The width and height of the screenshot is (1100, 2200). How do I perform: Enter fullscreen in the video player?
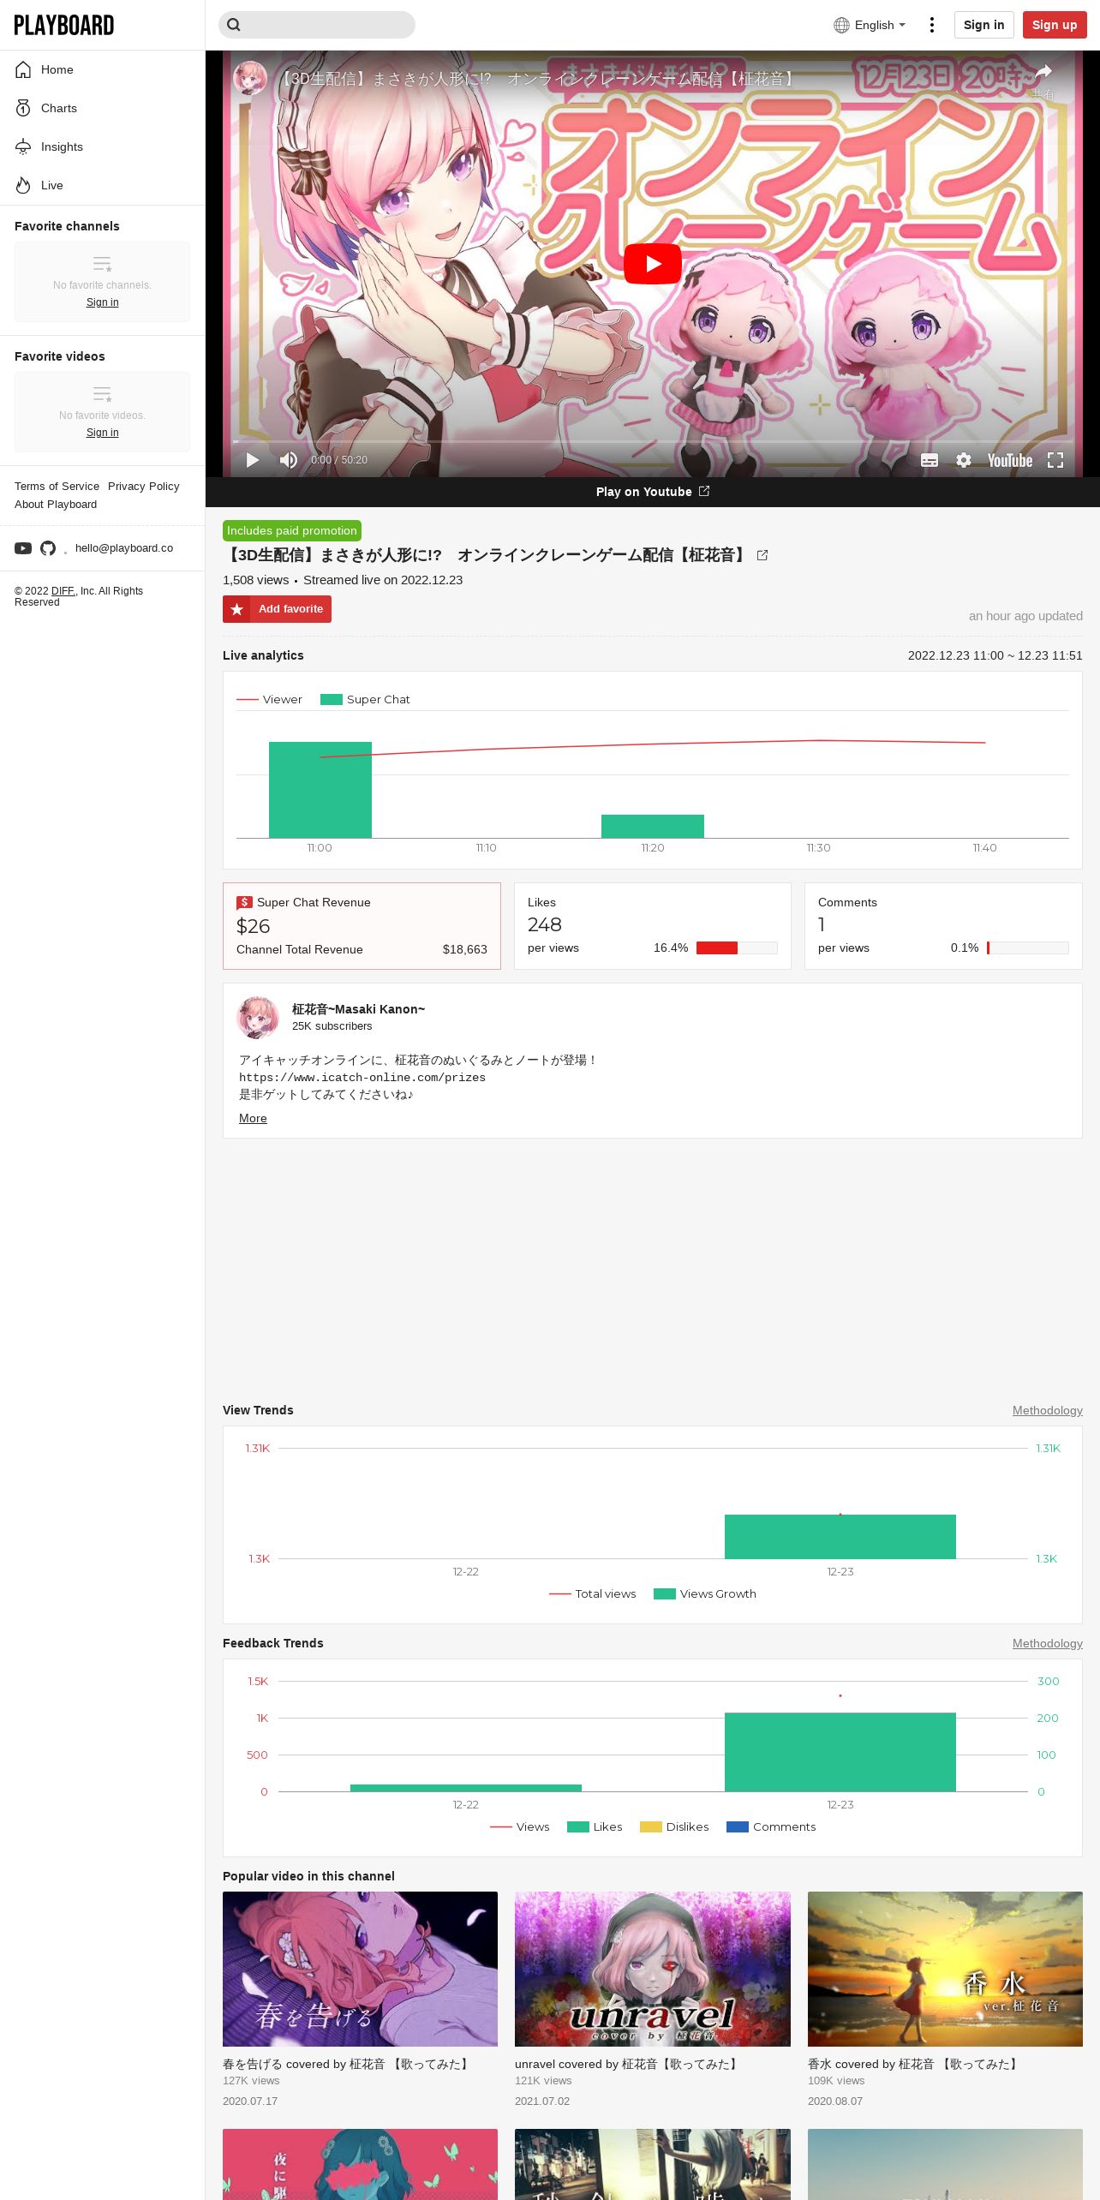coord(1055,460)
